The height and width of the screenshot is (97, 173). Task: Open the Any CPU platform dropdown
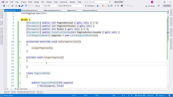tap(51, 6)
